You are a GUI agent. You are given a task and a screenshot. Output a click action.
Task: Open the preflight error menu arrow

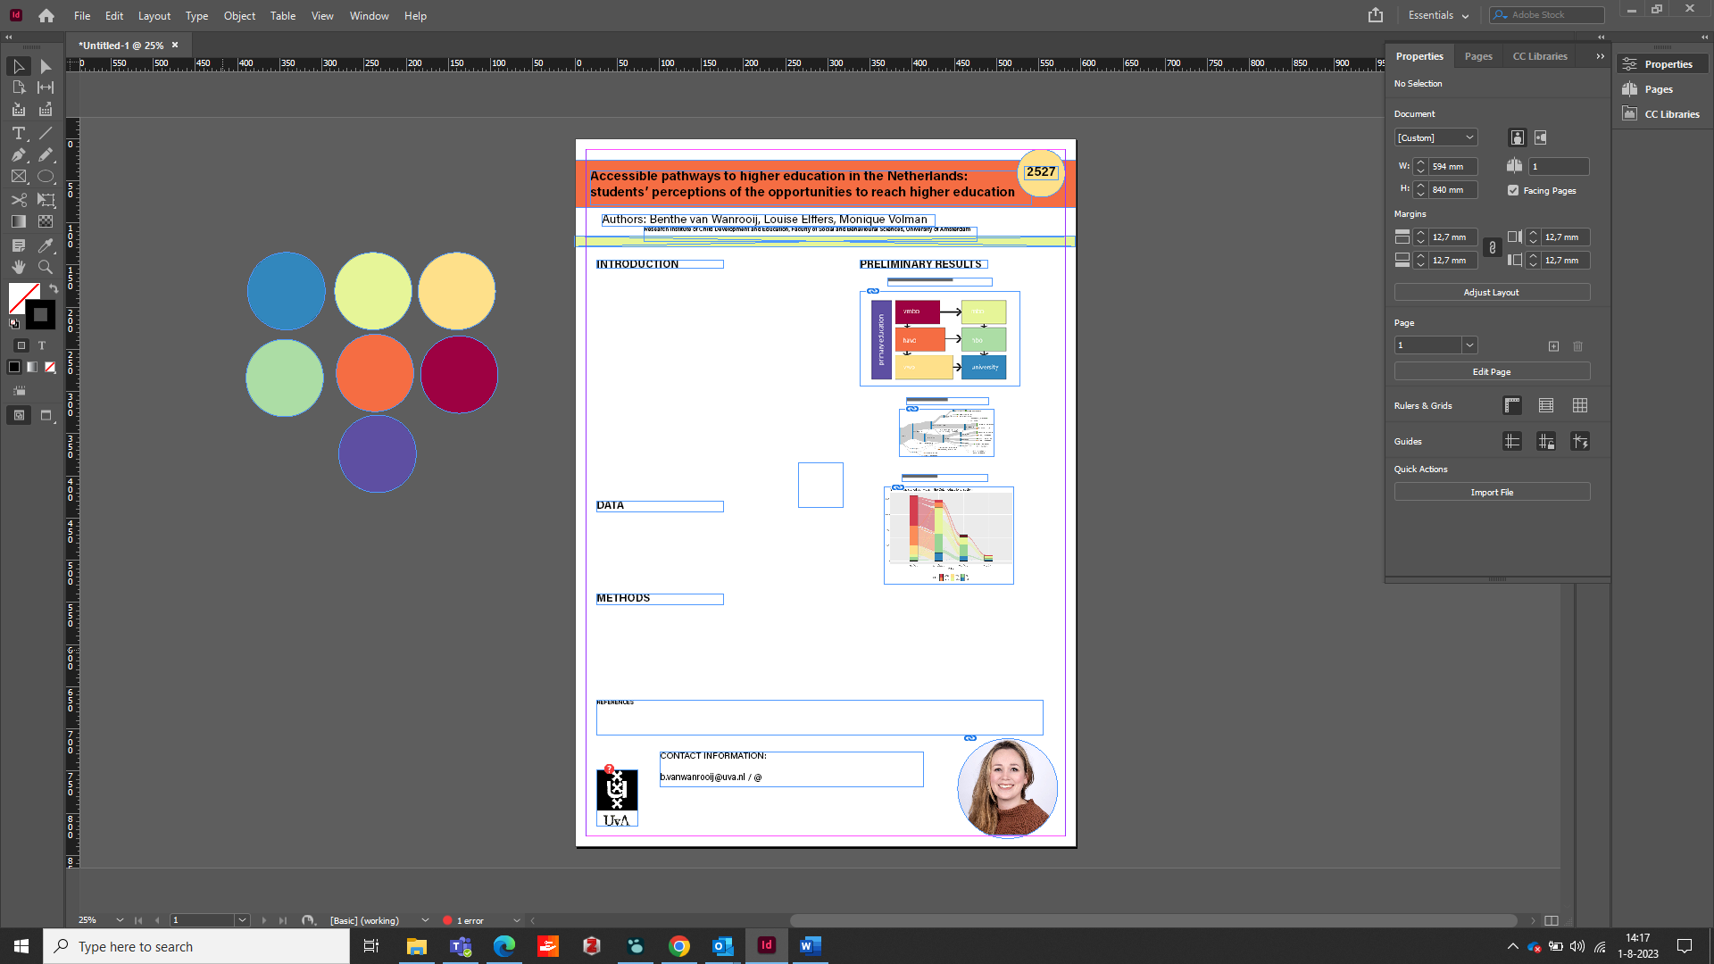coord(517,920)
